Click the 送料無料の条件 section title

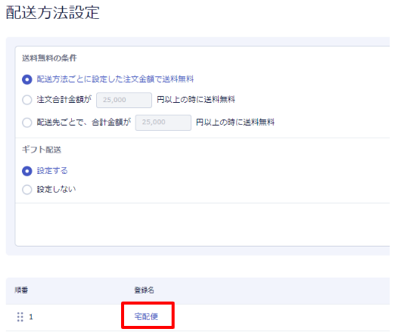49,58
